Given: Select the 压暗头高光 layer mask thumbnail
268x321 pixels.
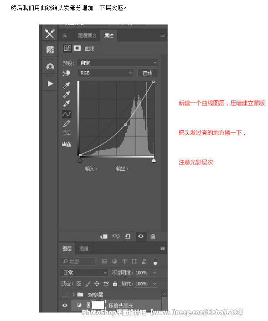Looking at the screenshot, I should (x=98, y=305).
